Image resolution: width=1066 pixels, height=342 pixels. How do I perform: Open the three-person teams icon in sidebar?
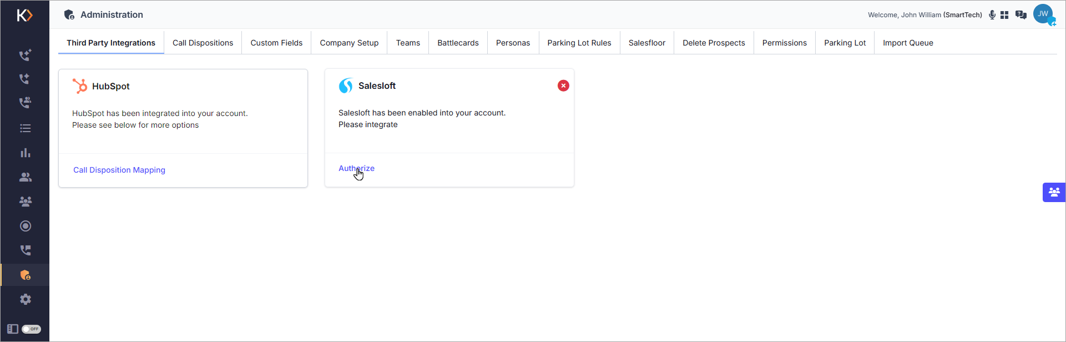[x=26, y=202]
